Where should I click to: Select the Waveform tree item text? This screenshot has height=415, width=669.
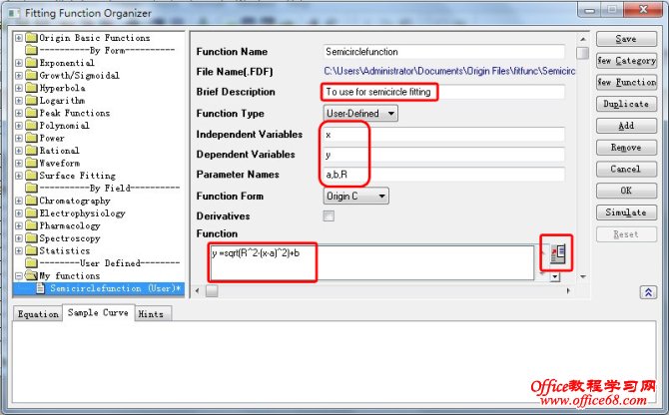pyautogui.click(x=59, y=163)
